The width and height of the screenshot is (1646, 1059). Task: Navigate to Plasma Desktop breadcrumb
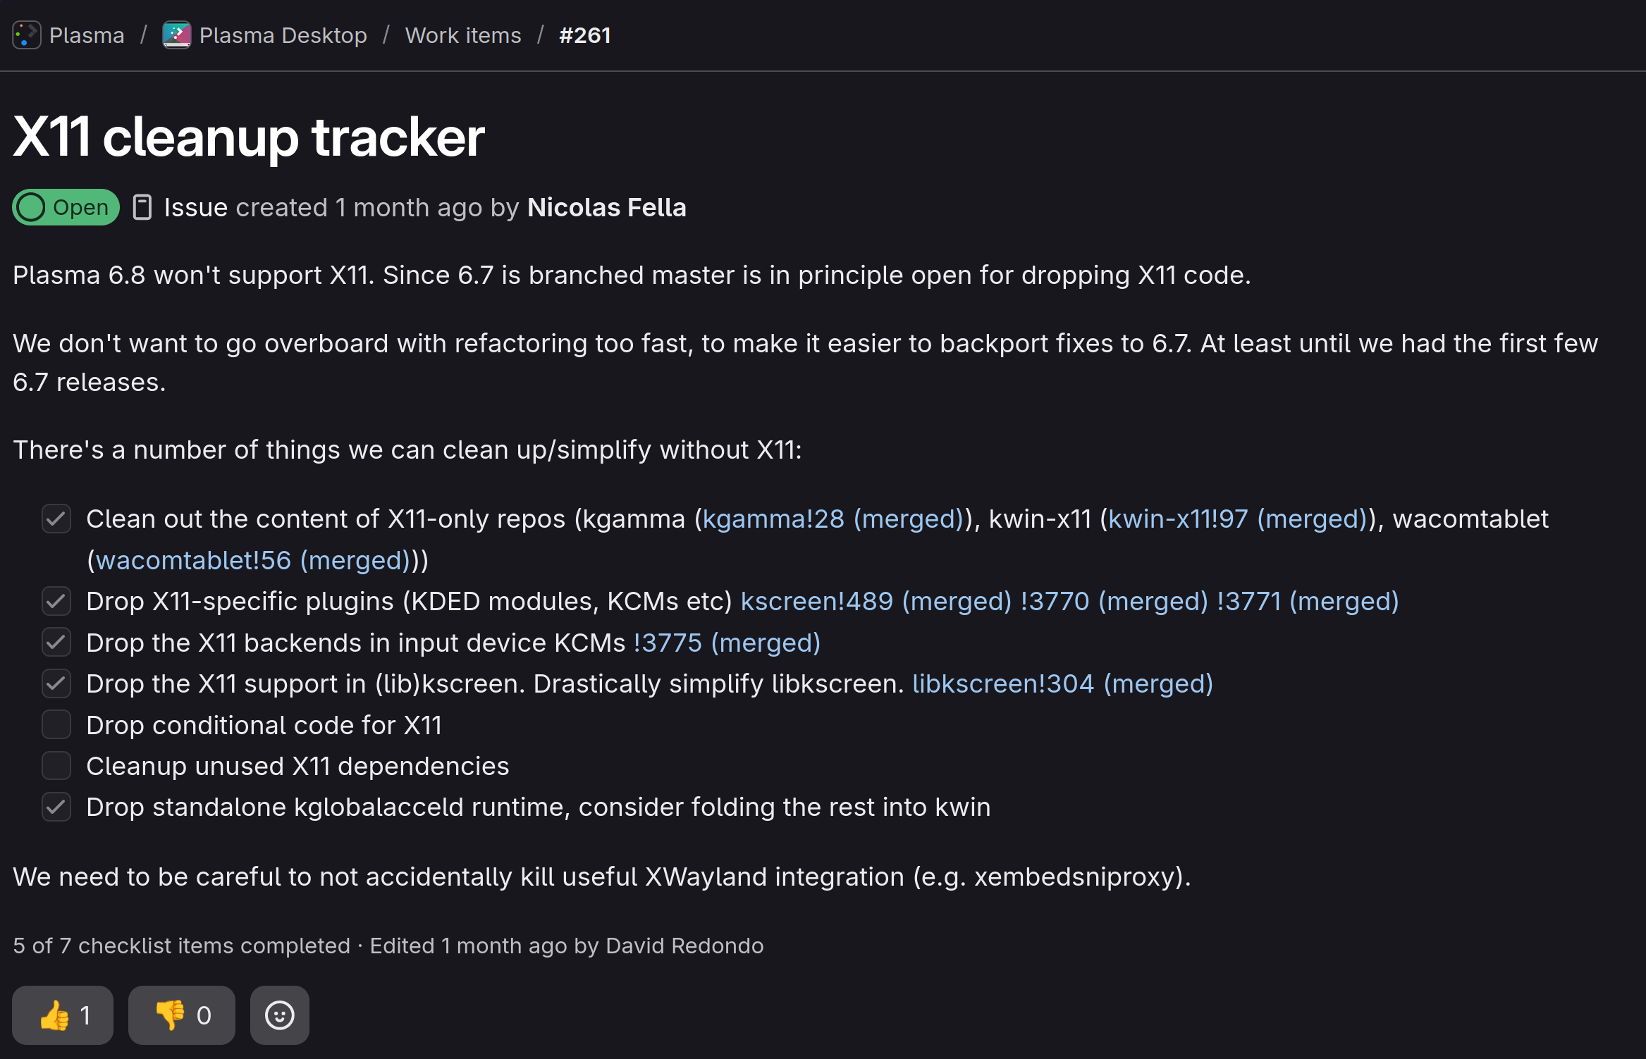click(x=283, y=35)
